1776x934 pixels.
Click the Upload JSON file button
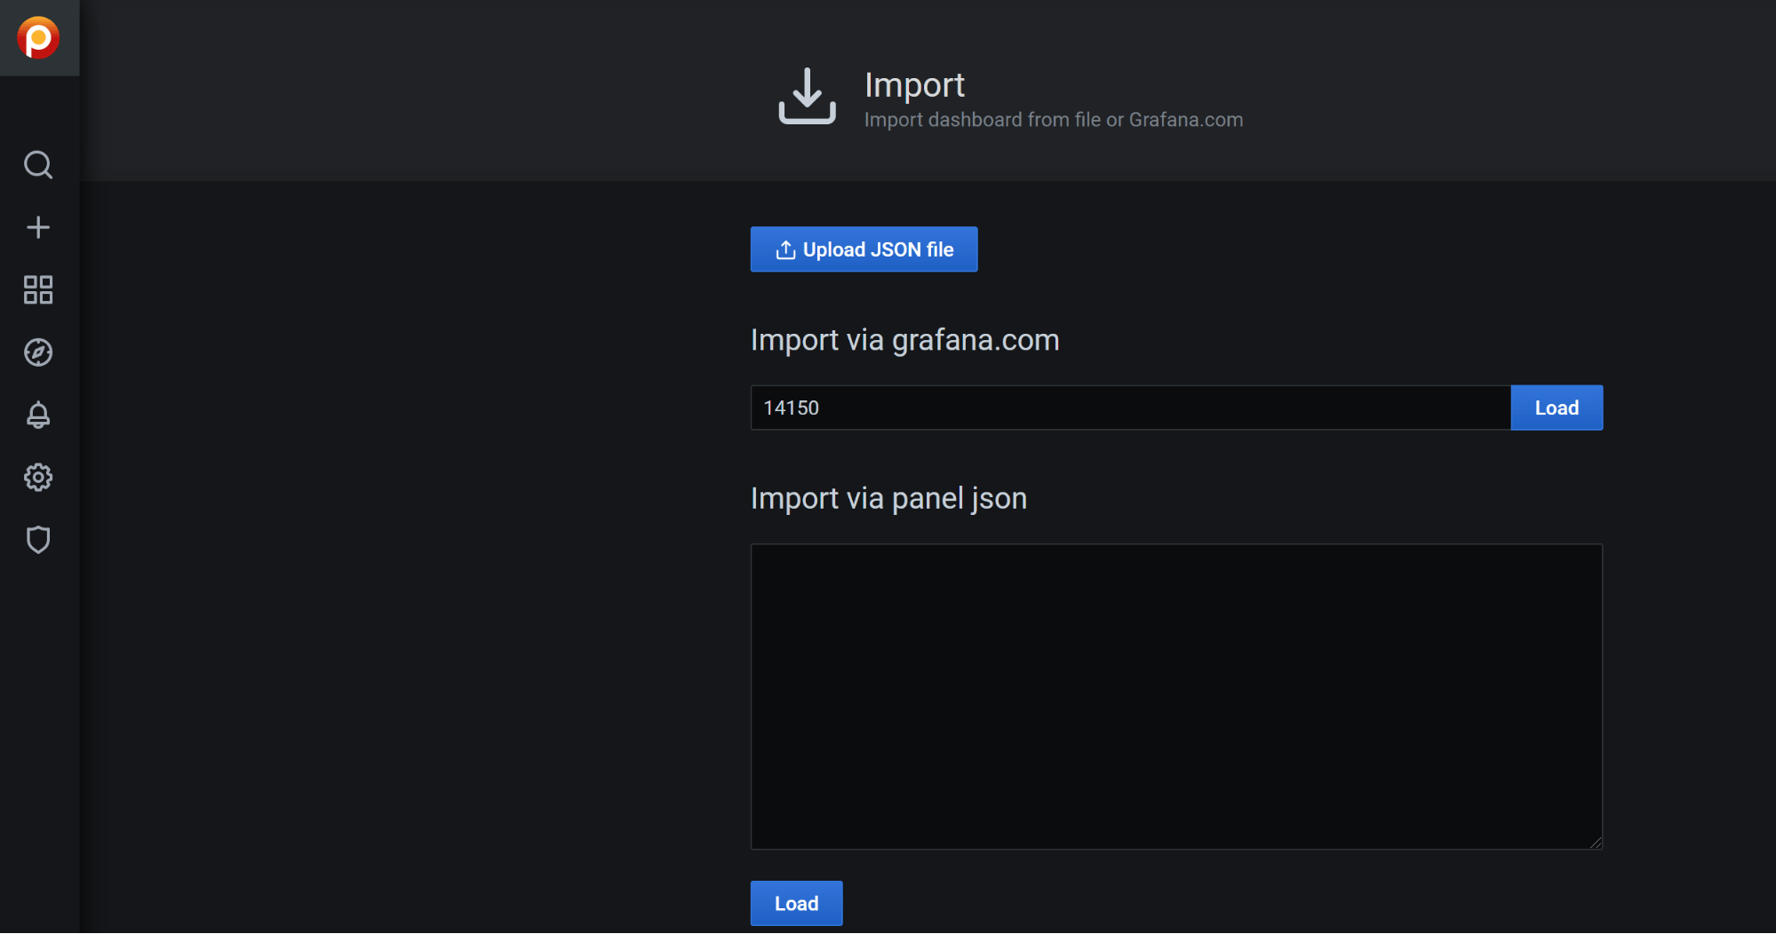click(x=864, y=249)
